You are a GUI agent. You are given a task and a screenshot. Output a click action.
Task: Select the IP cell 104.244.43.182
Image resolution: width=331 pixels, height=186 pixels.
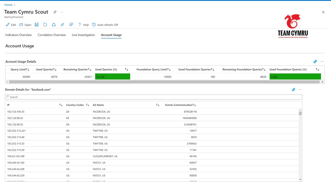[16, 163]
